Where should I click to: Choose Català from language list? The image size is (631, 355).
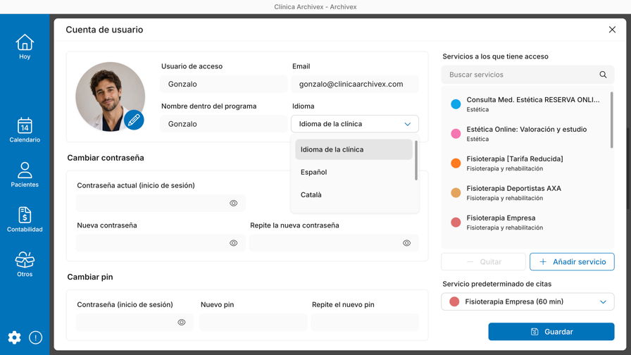click(354, 194)
